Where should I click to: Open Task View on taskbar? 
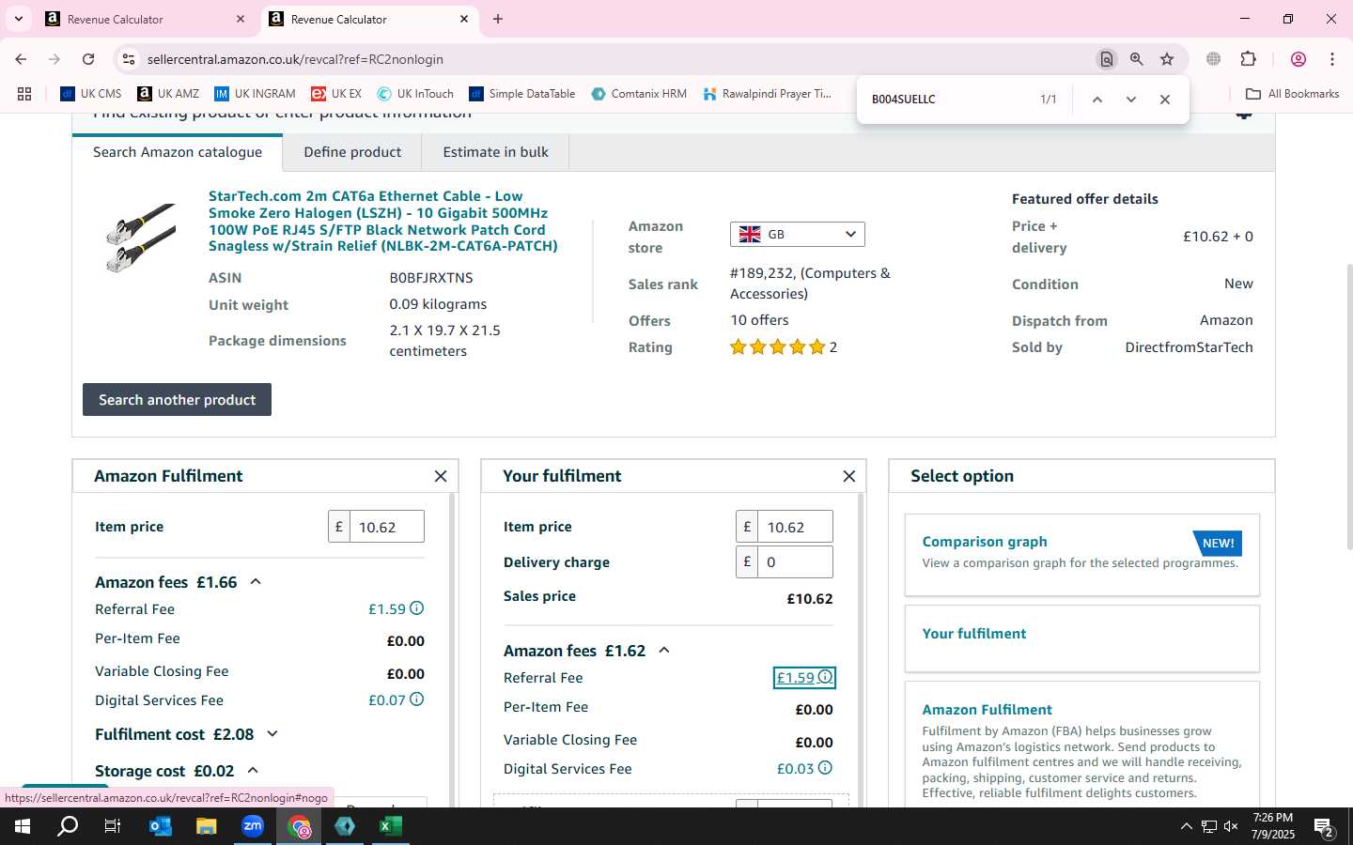pyautogui.click(x=113, y=827)
